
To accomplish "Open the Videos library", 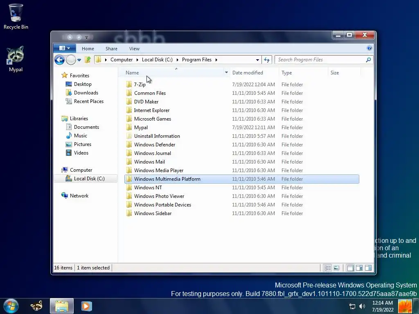I will pyautogui.click(x=81, y=153).
